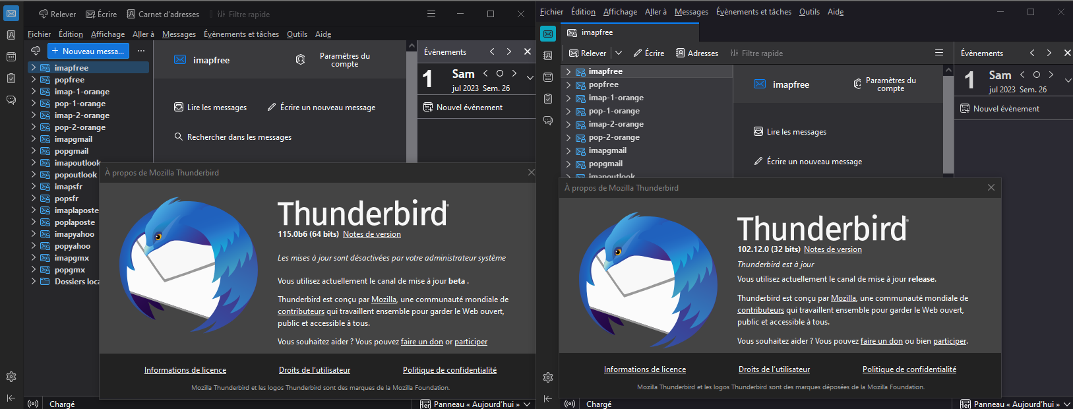The width and height of the screenshot is (1073, 409).
Task: Open Mozilla link in left About dialog
Action: tap(384, 299)
